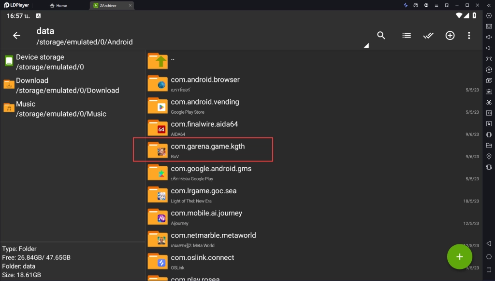Open the LDPlayer hamburger menu

pyautogui.click(x=437, y=5)
